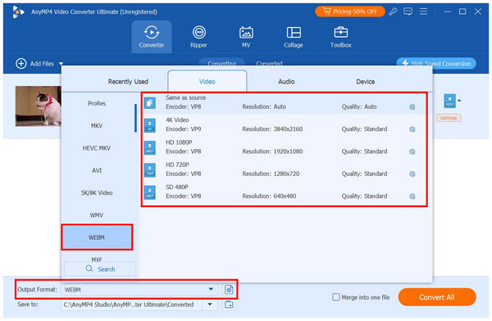Click the Pricing-50% OFF button
This screenshot has width=492, height=321.
[350, 11]
